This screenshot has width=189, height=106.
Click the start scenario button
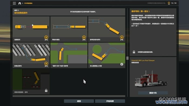(110, 101)
